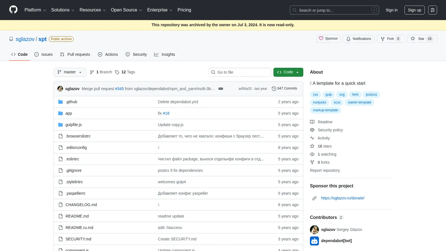The height and width of the screenshot is (251, 446).
Task: Click the Notifications bell button
Action: coord(358,39)
